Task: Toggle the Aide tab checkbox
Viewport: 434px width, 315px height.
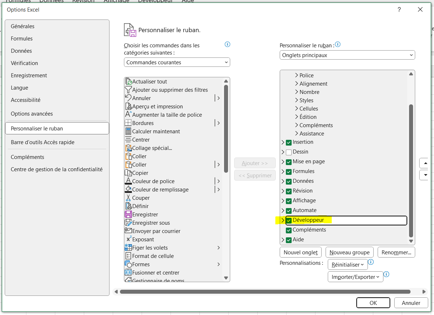Action: [x=289, y=240]
